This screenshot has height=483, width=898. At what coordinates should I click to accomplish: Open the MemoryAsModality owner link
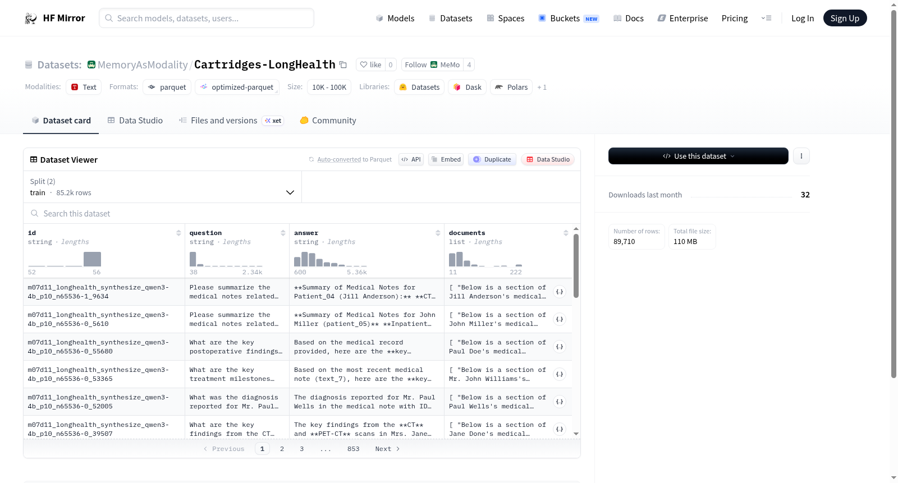pos(143,65)
